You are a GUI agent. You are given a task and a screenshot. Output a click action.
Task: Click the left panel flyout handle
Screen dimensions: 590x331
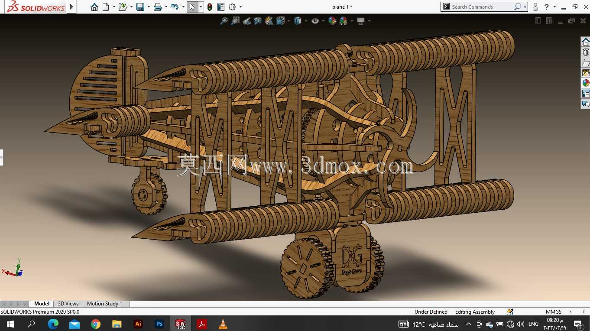1,157
